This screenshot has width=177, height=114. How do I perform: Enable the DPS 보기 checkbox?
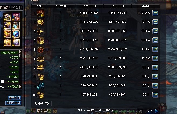pyautogui.click(x=33, y=111)
